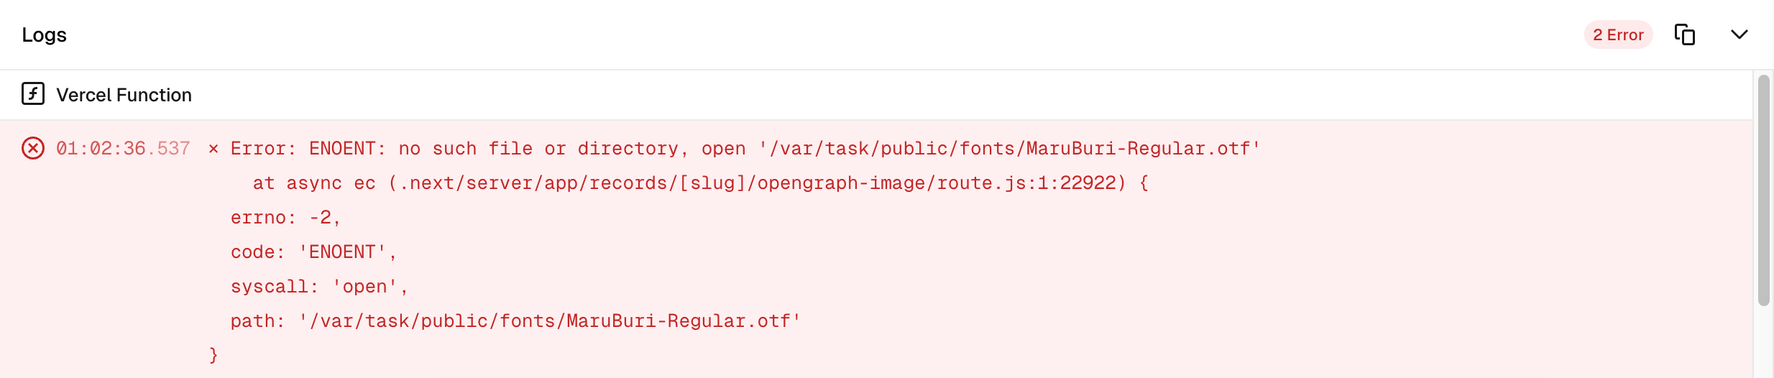Click the code: 'ENOENT' line
Viewport: 1774px width, 378px height.
coord(313,252)
